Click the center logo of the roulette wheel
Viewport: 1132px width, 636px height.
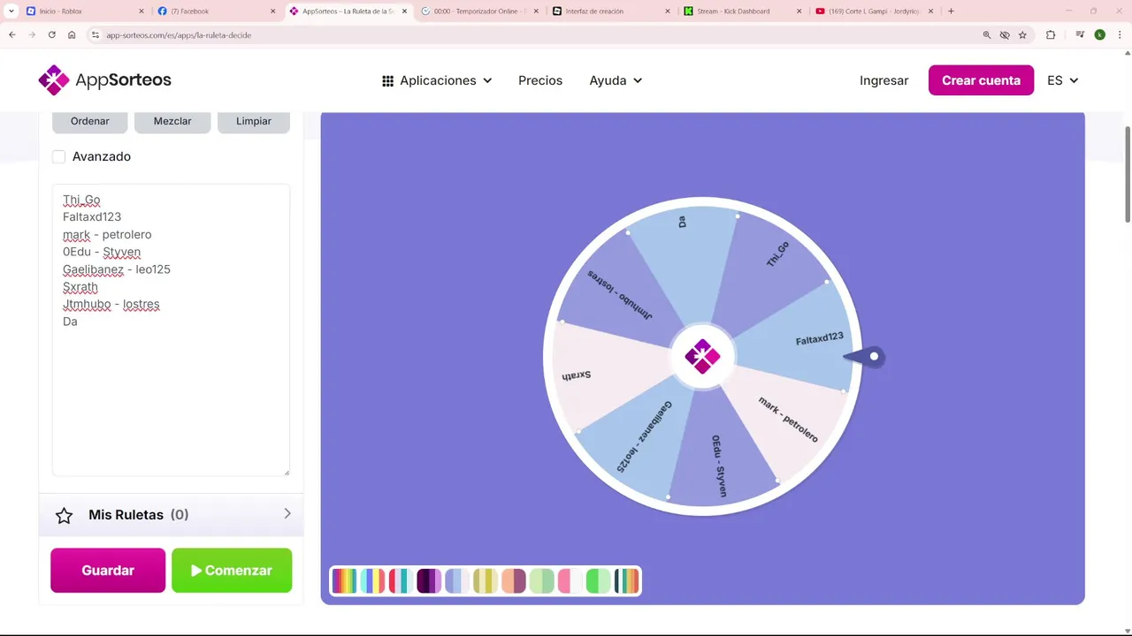pyautogui.click(x=702, y=357)
